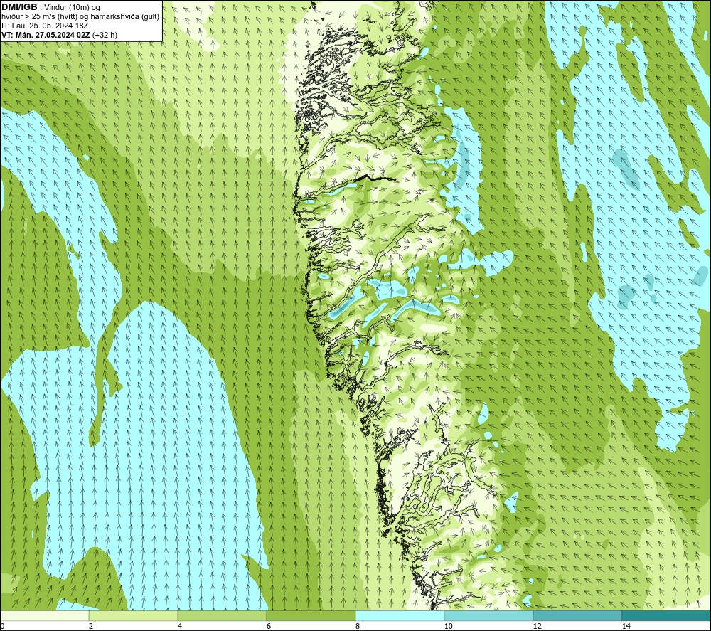Click the '6' label on the colorbar

[269, 626]
